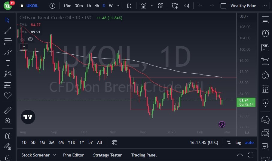Click the bar replay rewind icon
This screenshot has width=272, height=161.
(x=187, y=6)
